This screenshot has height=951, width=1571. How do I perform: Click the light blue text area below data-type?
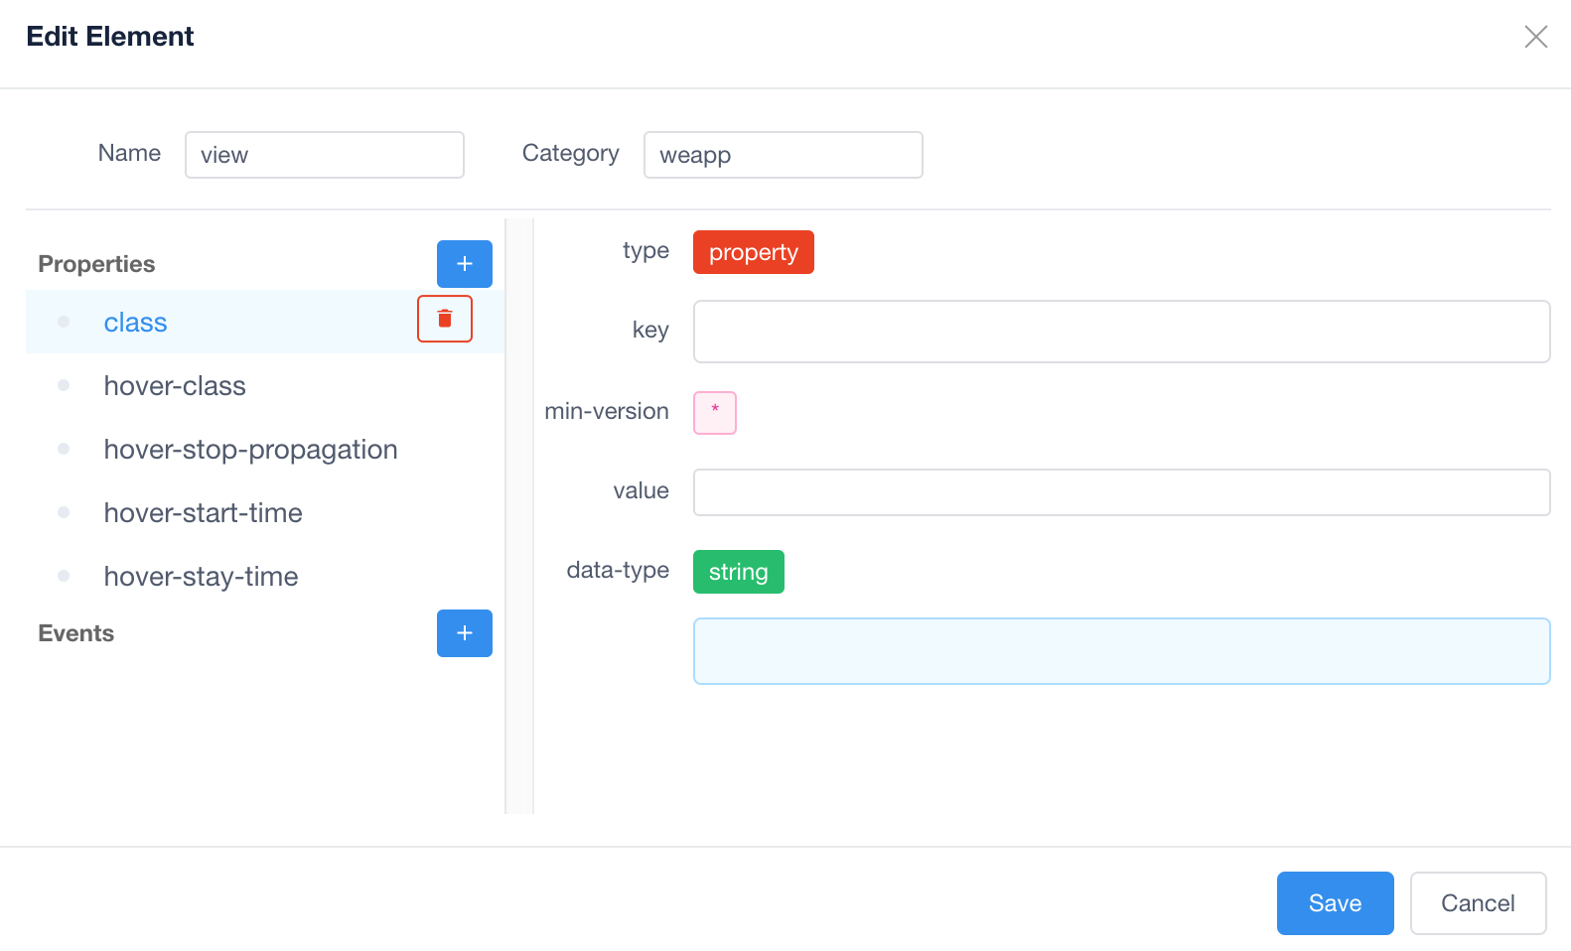[x=1122, y=651]
